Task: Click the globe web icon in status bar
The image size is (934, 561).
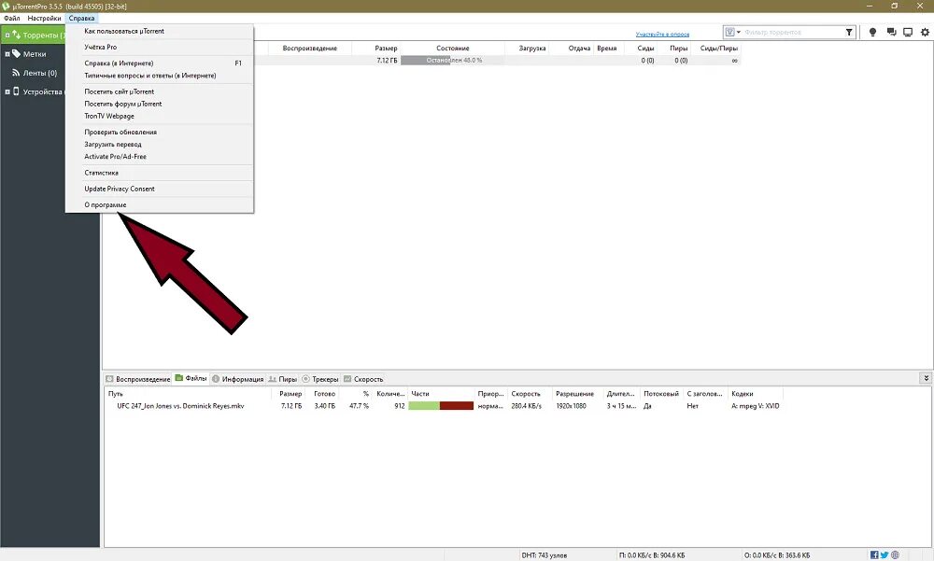Action: pyautogui.click(x=895, y=555)
